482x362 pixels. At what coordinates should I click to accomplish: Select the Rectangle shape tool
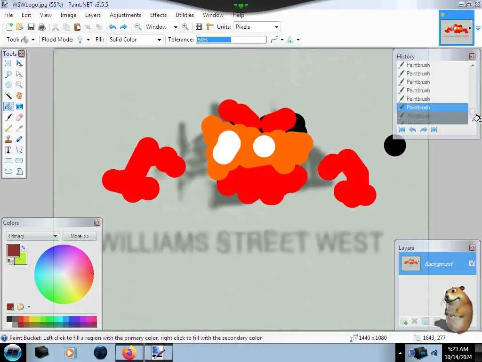[8, 161]
